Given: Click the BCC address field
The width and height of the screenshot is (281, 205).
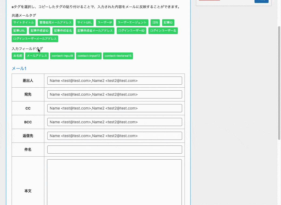Looking at the screenshot, I should (115, 122).
